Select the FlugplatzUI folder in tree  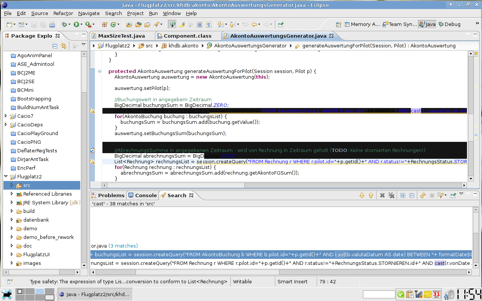[x=36, y=254]
